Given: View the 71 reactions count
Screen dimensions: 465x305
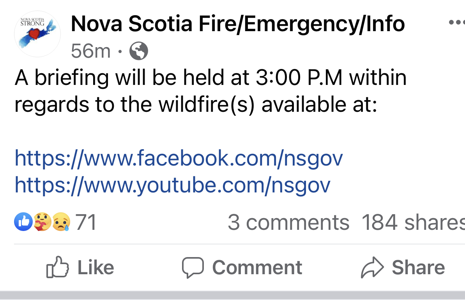Looking at the screenshot, I should pyautogui.click(x=86, y=222).
